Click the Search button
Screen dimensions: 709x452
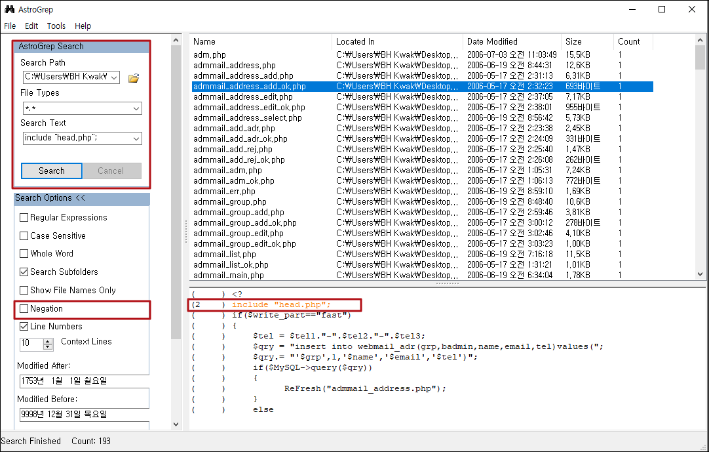click(52, 171)
